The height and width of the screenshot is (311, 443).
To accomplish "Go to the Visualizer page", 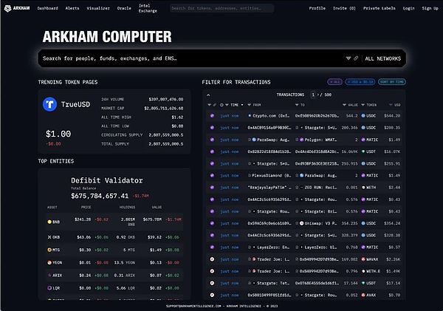I will coord(98,8).
